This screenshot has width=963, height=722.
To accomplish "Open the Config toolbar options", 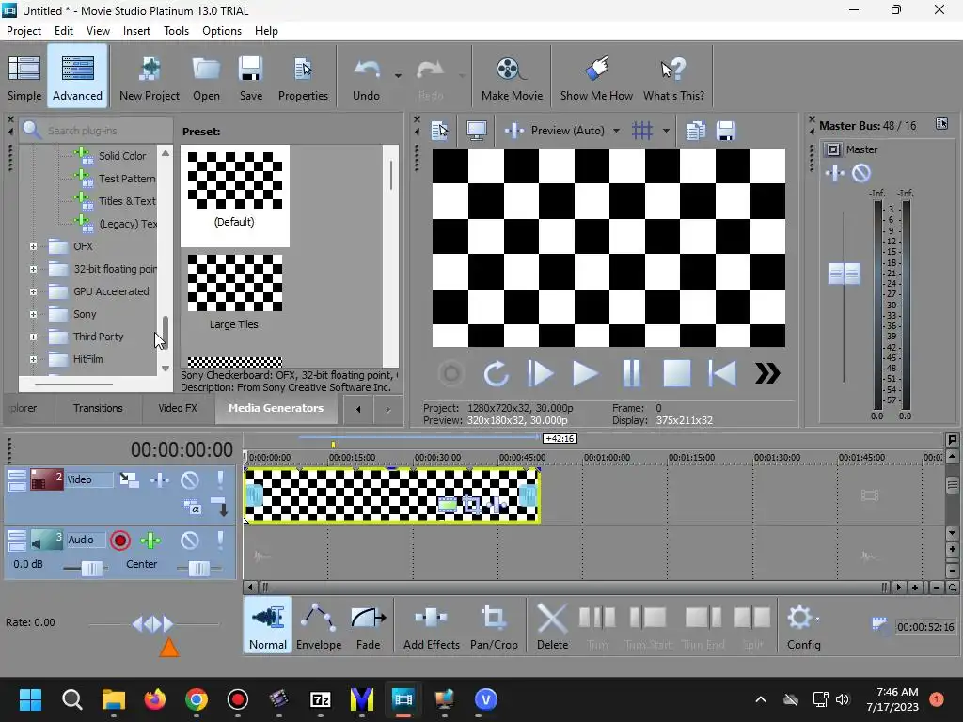I will pos(803,625).
